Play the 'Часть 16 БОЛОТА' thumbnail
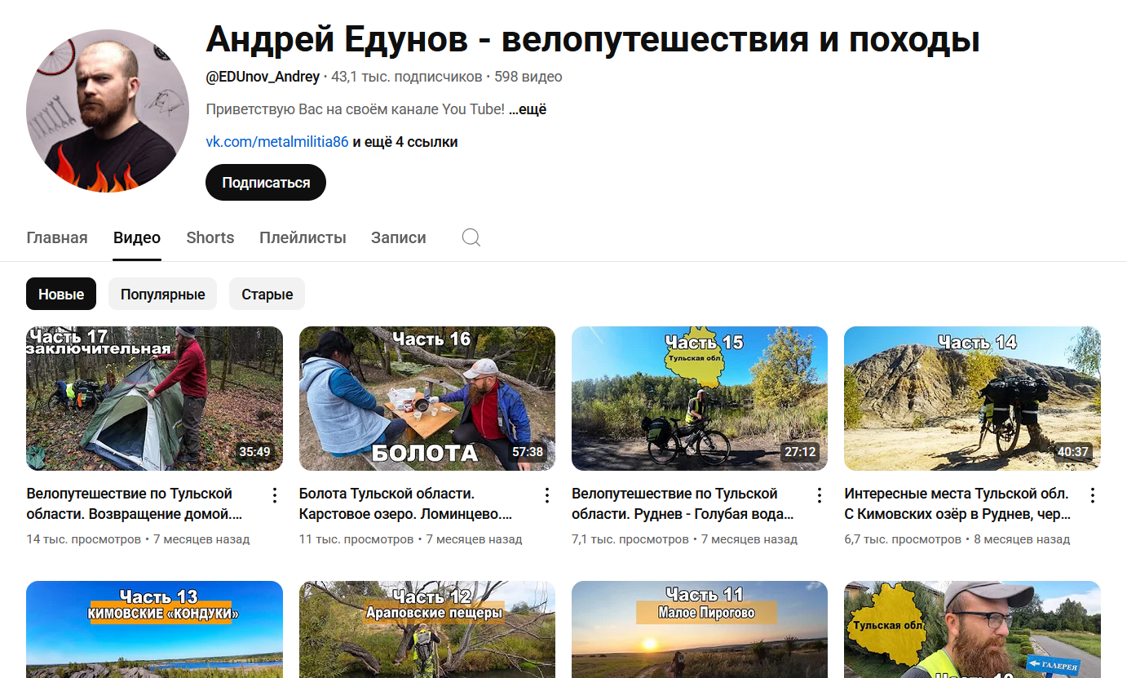The image size is (1127, 678). click(427, 399)
